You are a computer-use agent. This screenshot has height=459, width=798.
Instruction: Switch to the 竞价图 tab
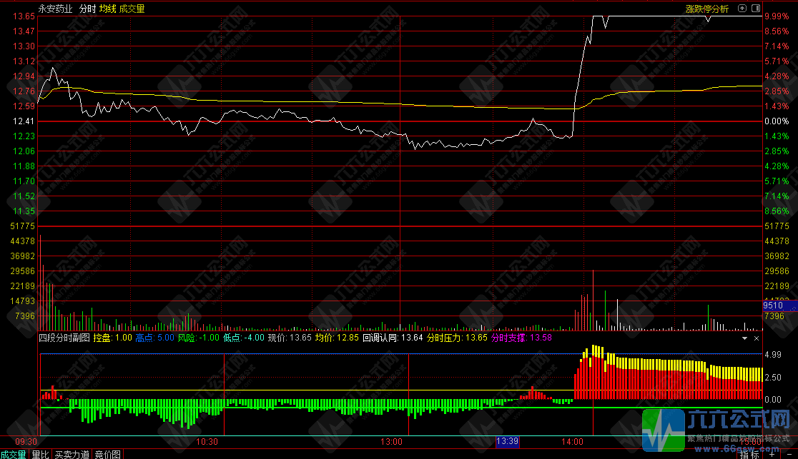click(x=107, y=454)
